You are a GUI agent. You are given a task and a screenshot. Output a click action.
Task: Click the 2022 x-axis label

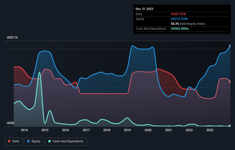189,130
